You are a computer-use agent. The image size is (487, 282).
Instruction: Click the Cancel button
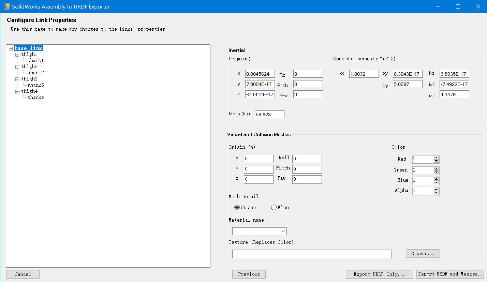click(x=23, y=274)
